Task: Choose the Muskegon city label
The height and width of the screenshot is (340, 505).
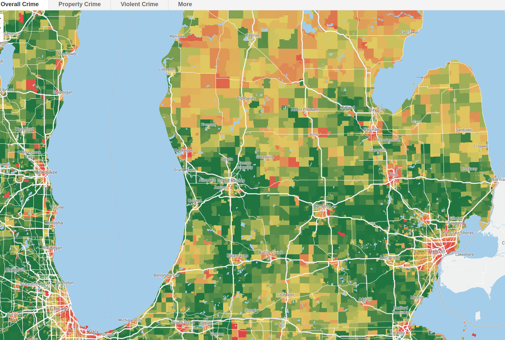Action: (x=183, y=150)
